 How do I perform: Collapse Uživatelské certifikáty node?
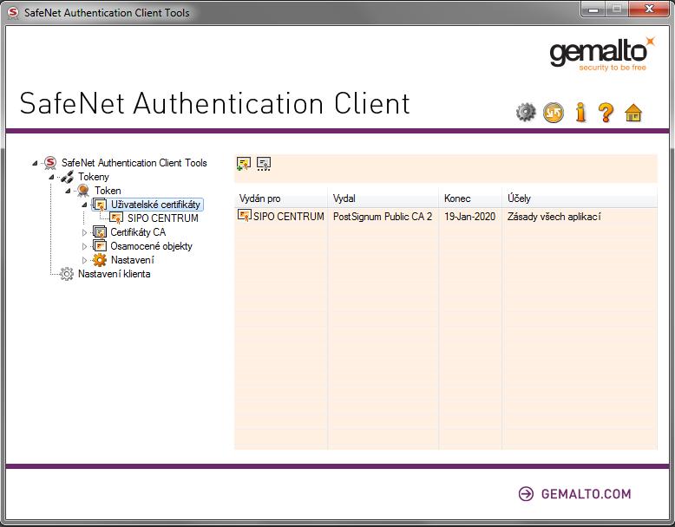84,205
